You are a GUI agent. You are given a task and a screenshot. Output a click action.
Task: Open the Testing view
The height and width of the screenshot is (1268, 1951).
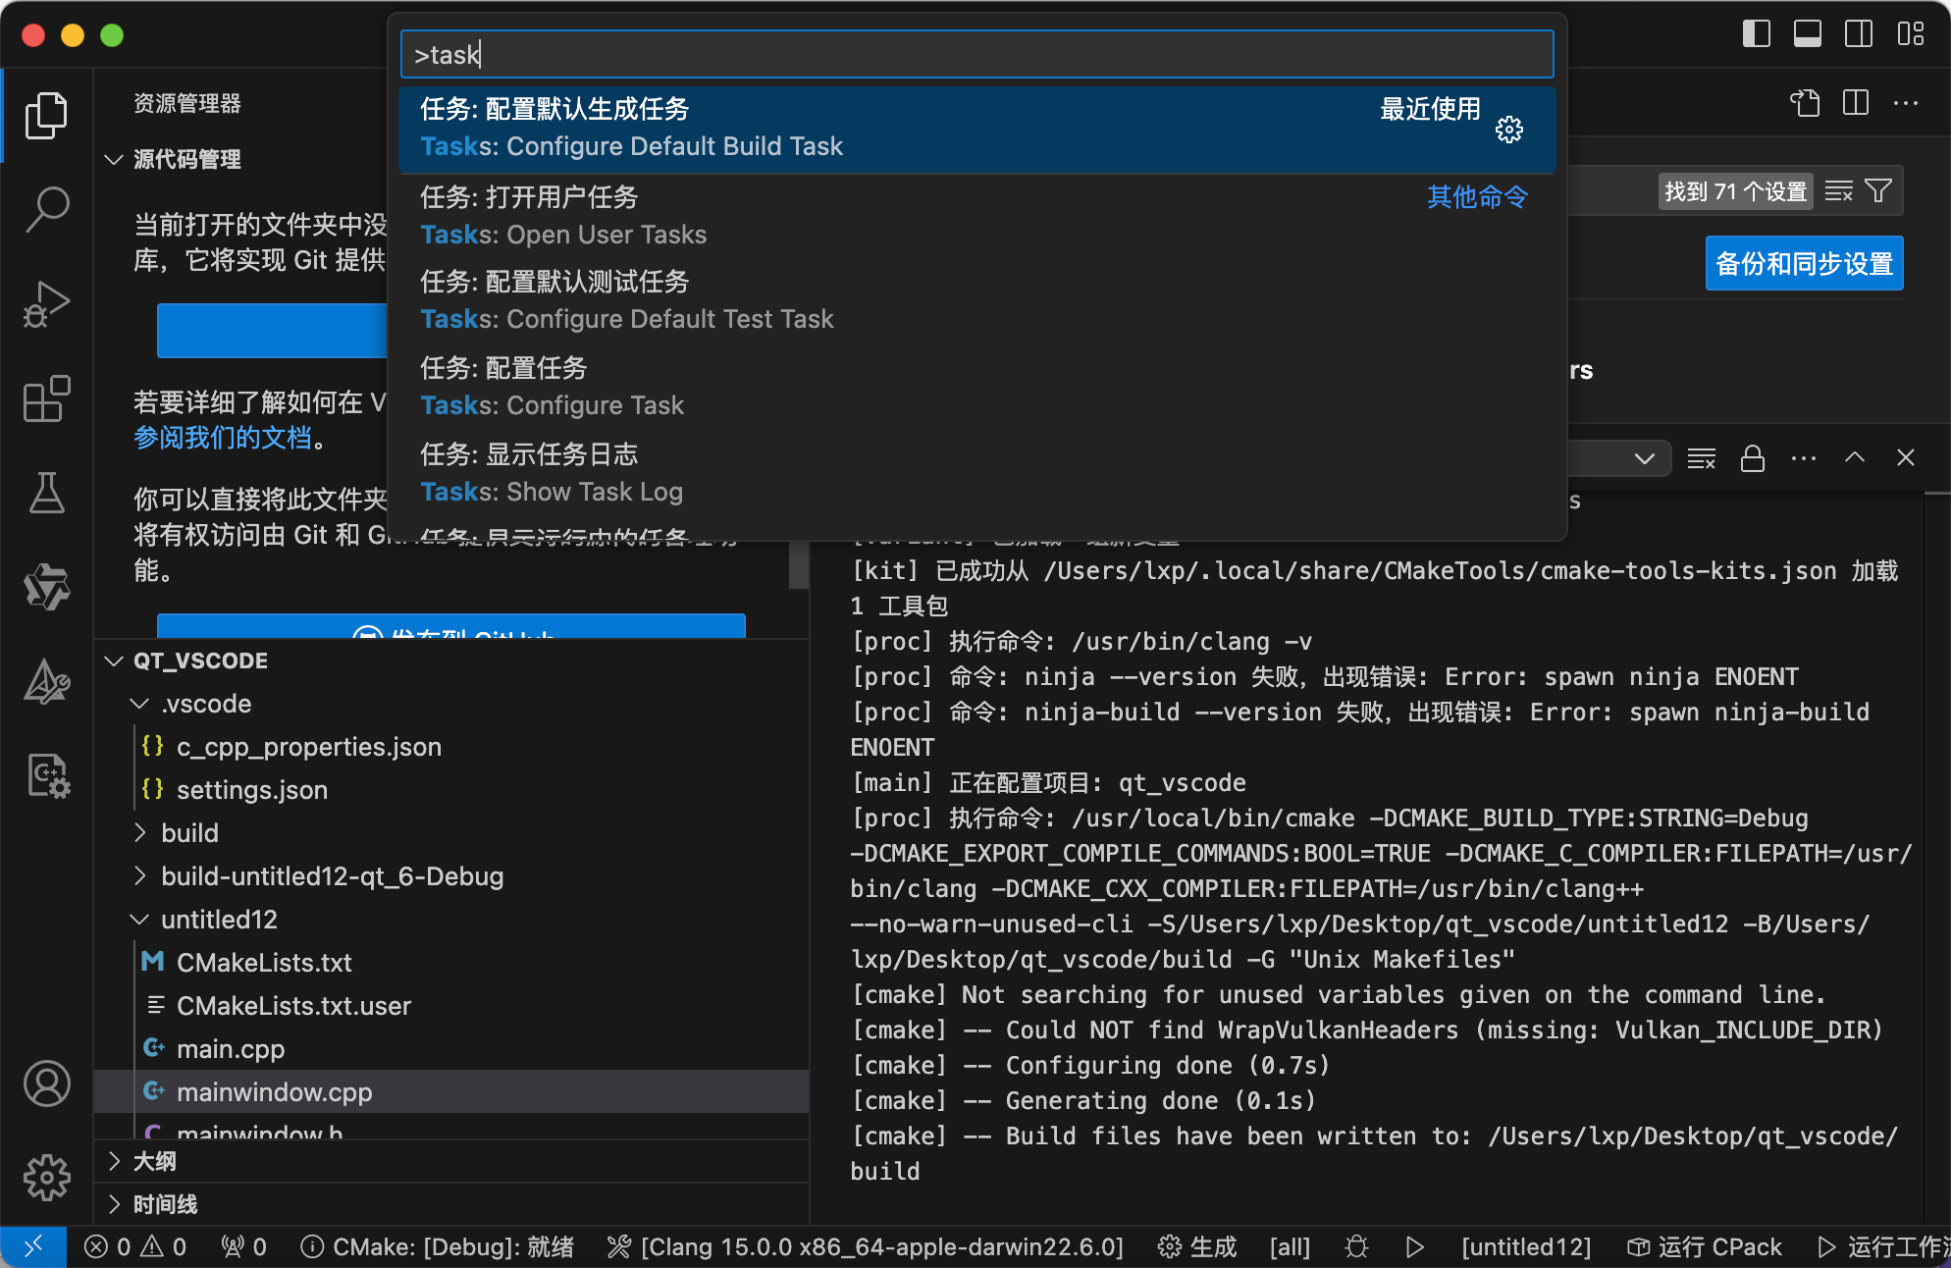[x=46, y=493]
